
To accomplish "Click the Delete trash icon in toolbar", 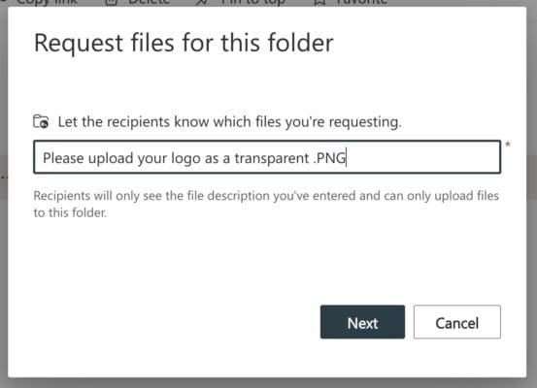I will pyautogui.click(x=111, y=2).
